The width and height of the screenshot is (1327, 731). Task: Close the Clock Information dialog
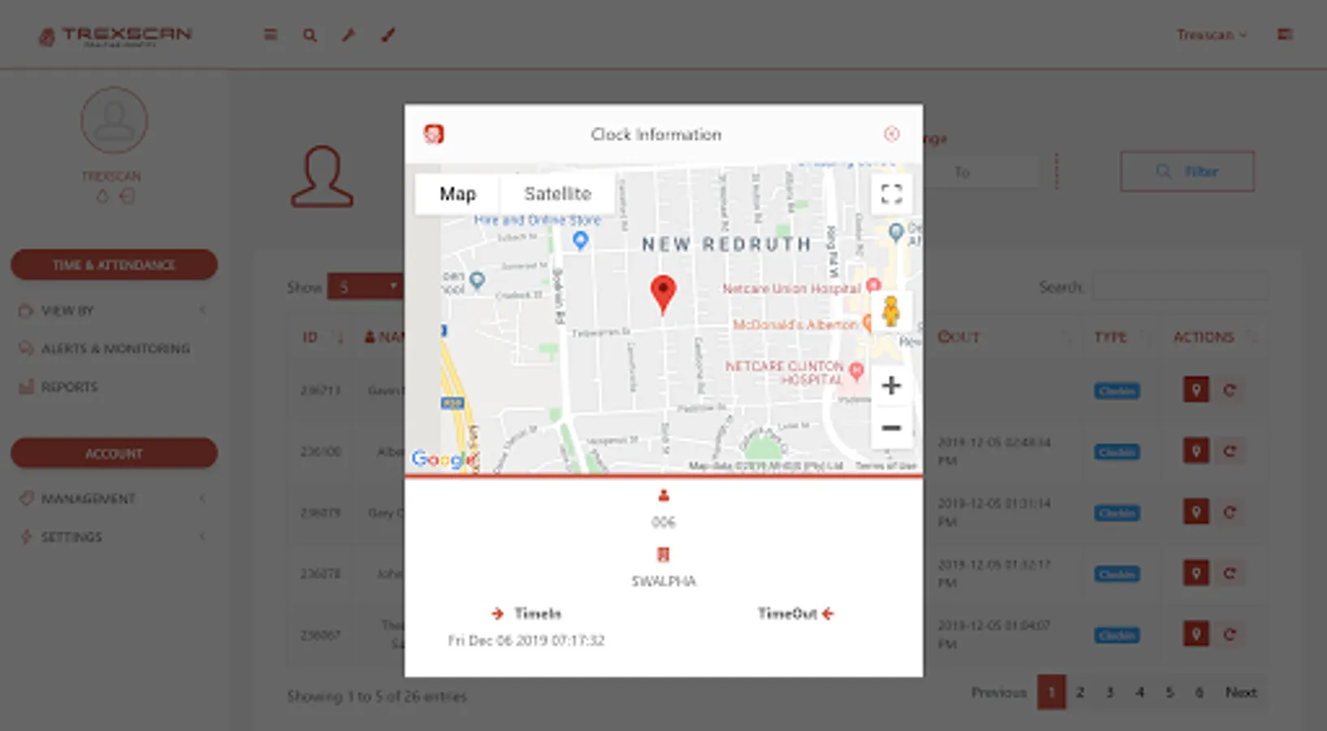892,134
